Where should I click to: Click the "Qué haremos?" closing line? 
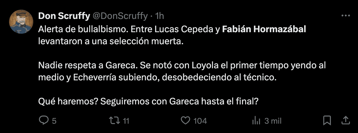pos(148,102)
